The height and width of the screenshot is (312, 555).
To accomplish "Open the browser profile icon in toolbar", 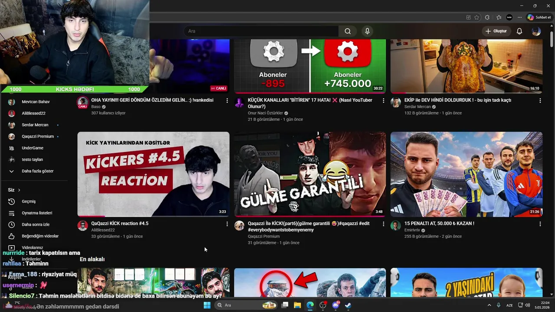I will [x=509, y=17].
